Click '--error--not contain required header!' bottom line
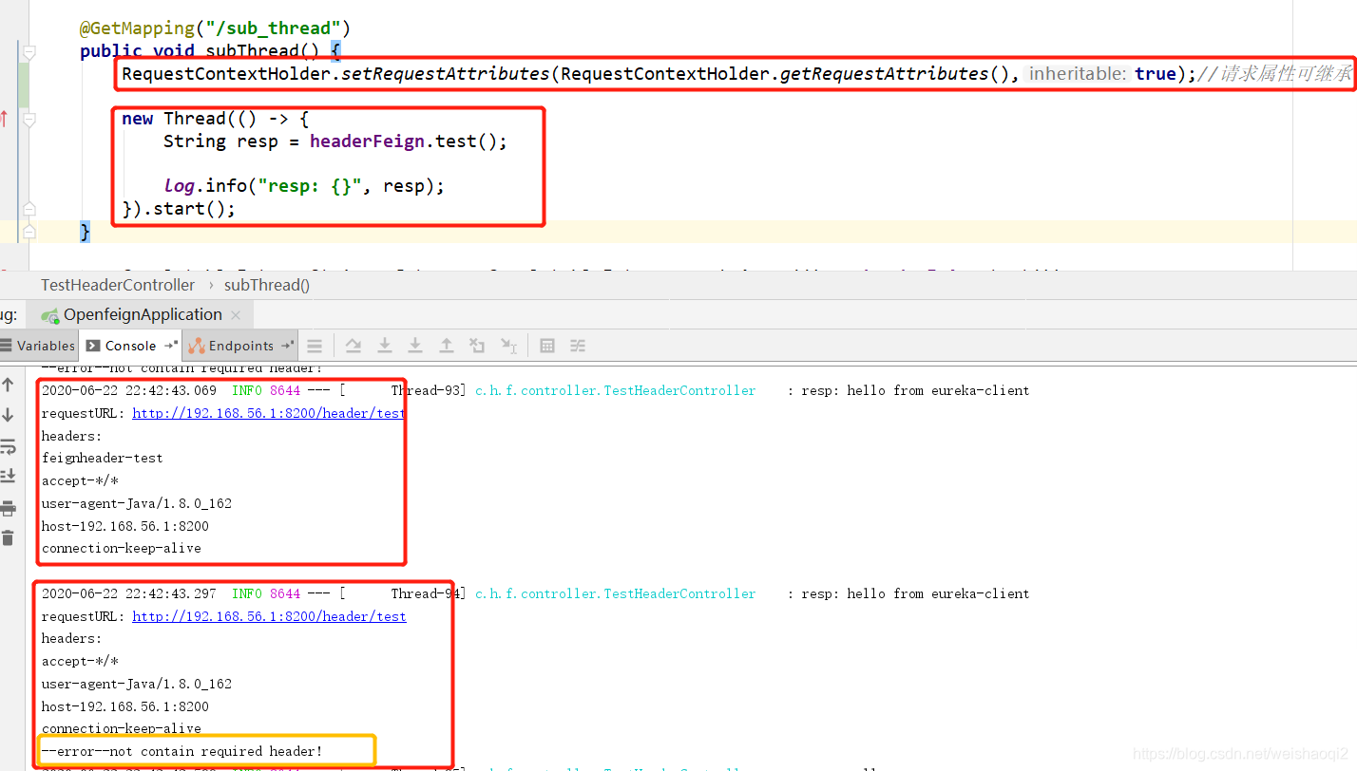The image size is (1357, 771). (x=182, y=751)
